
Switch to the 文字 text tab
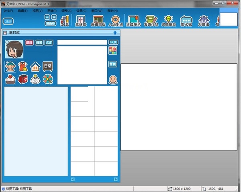(48, 42)
